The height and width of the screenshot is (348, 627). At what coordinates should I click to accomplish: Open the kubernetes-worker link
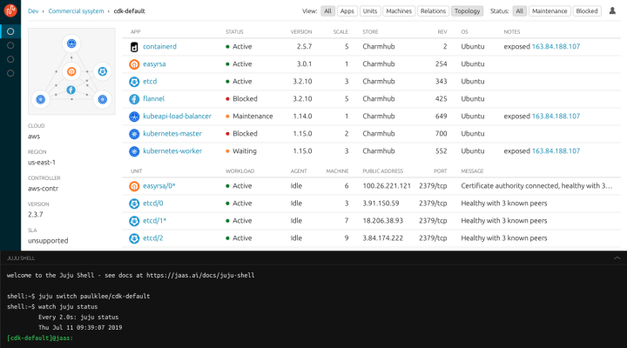point(172,151)
